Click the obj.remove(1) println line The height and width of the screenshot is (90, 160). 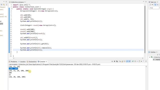(x=36, y=48)
